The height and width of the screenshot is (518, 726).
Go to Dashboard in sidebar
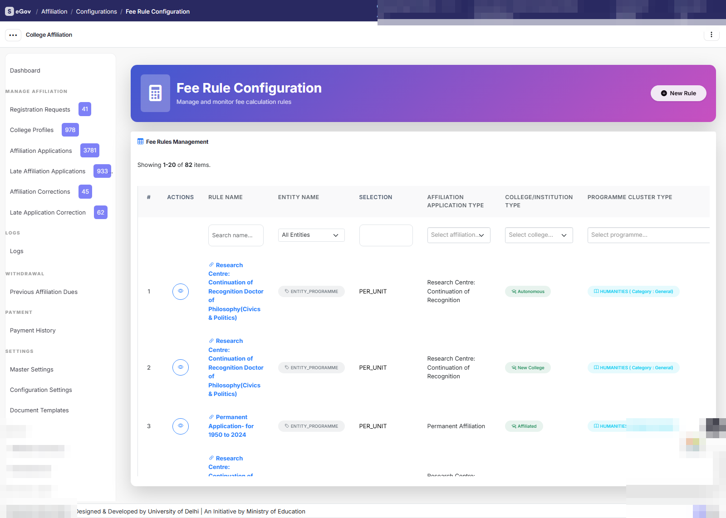coord(25,70)
